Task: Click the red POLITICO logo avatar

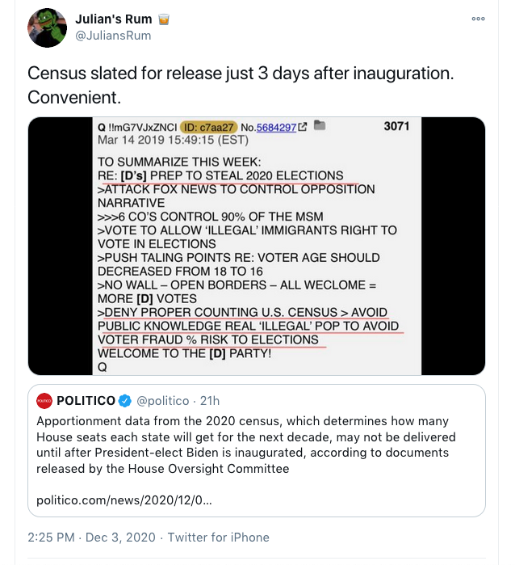Action: pos(44,401)
